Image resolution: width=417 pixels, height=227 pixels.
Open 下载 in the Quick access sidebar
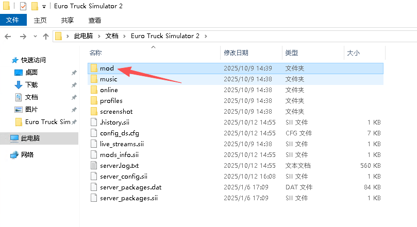click(31, 84)
